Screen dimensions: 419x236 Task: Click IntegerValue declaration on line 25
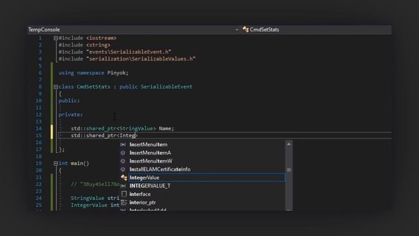(x=89, y=205)
